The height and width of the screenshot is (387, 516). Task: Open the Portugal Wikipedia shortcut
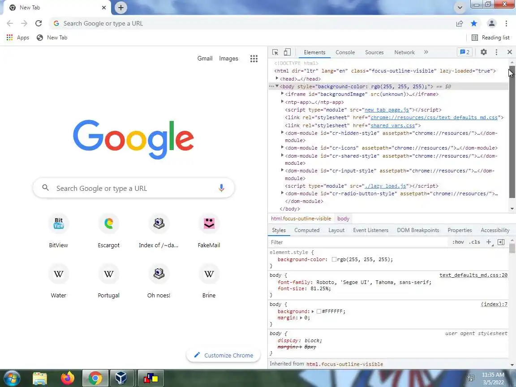[x=108, y=281]
